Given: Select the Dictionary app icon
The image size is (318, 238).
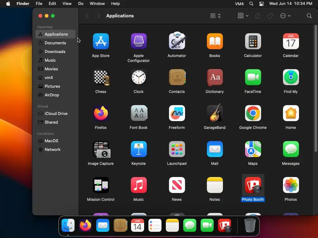Looking at the screenshot, I should (215, 77).
